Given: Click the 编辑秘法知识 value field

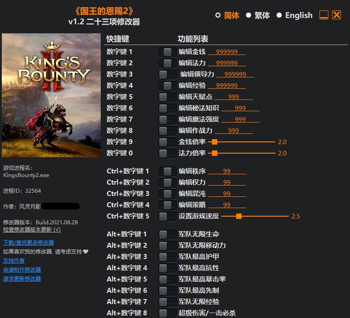Looking at the screenshot, I should point(240,108).
